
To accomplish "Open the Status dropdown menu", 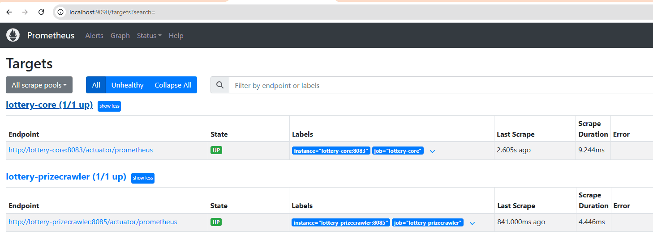I will pyautogui.click(x=149, y=36).
